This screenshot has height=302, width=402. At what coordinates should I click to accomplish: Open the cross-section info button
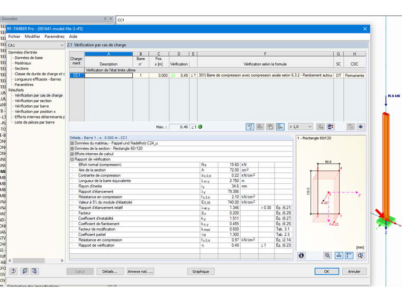(x=301, y=255)
